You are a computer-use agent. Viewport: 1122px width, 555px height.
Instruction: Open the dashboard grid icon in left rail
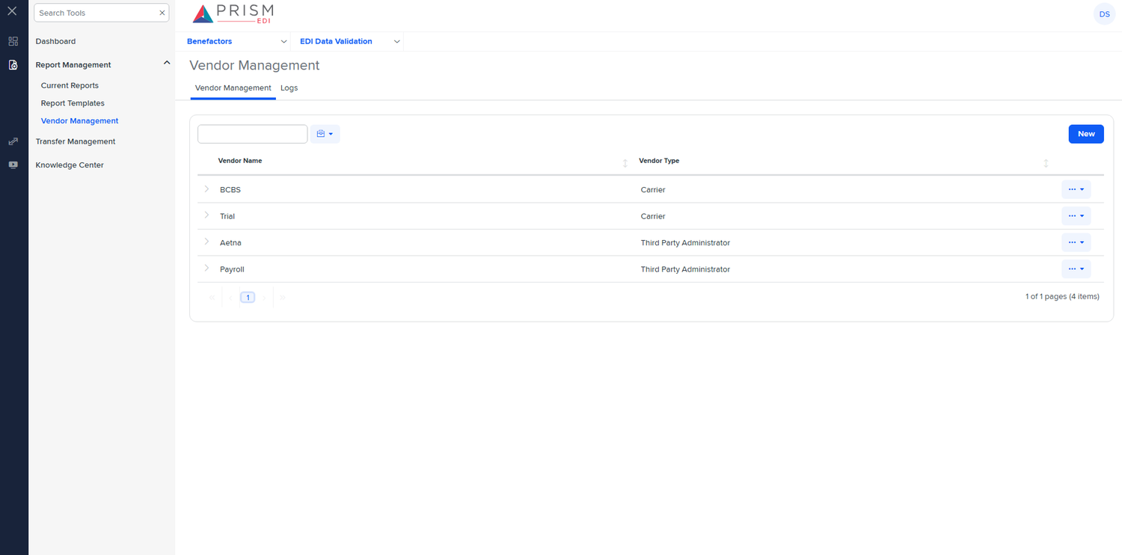click(x=13, y=41)
